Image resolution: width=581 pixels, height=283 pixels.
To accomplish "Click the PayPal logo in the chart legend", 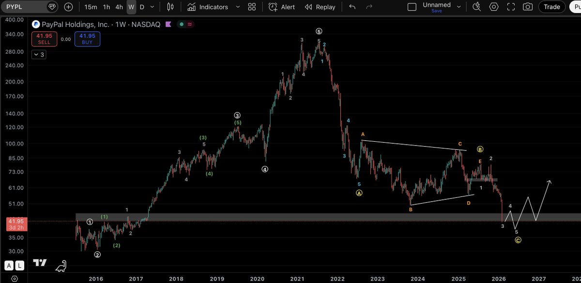I will coord(36,24).
